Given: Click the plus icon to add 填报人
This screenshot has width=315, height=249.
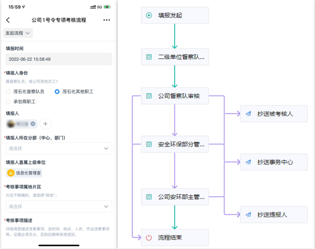Looking at the screenshot, I should tap(45, 124).
